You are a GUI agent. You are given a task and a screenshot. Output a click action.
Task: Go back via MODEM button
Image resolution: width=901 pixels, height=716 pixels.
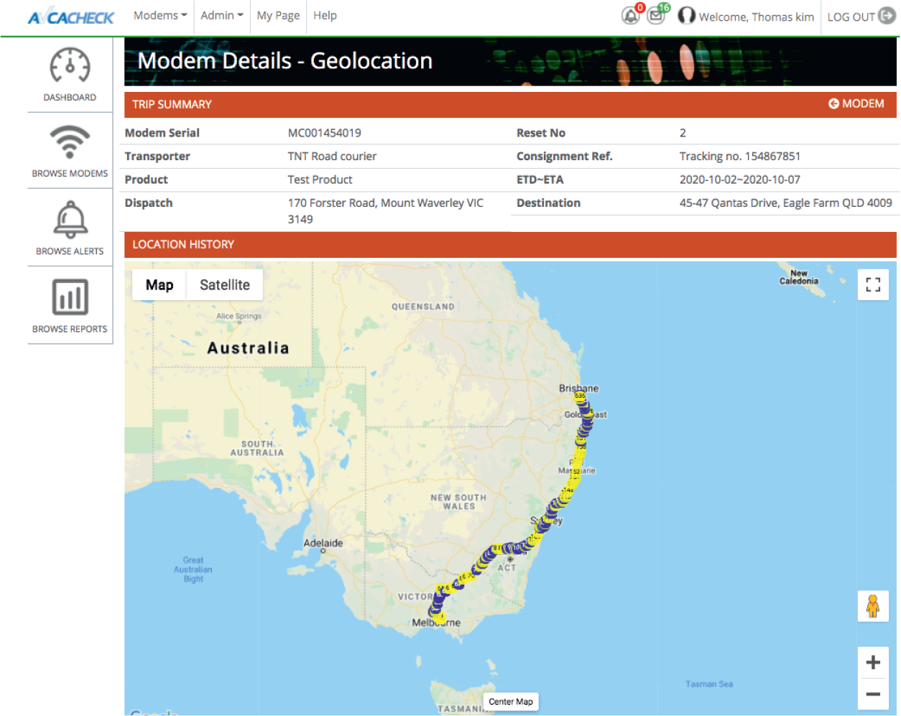[x=856, y=104]
